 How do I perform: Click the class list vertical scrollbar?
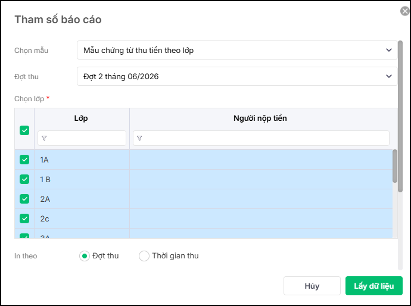point(395,166)
